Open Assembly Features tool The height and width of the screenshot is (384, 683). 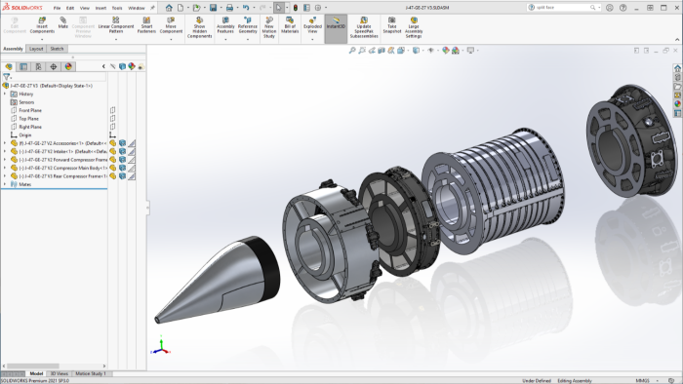(225, 25)
